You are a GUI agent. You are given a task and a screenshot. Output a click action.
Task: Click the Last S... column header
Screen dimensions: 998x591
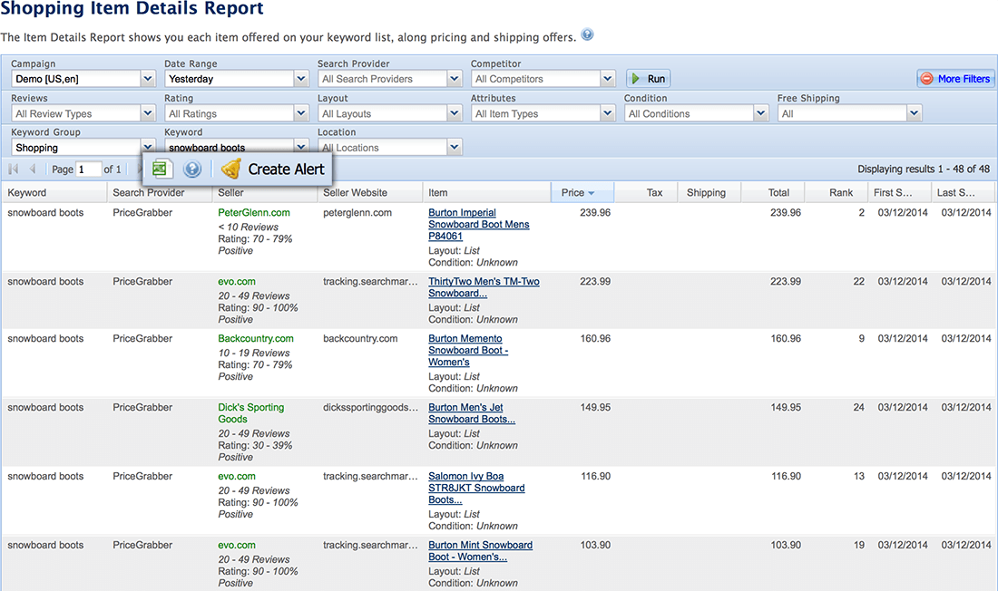coord(963,192)
